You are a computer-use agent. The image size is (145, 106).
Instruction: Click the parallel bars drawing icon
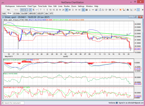(x=110, y=10)
